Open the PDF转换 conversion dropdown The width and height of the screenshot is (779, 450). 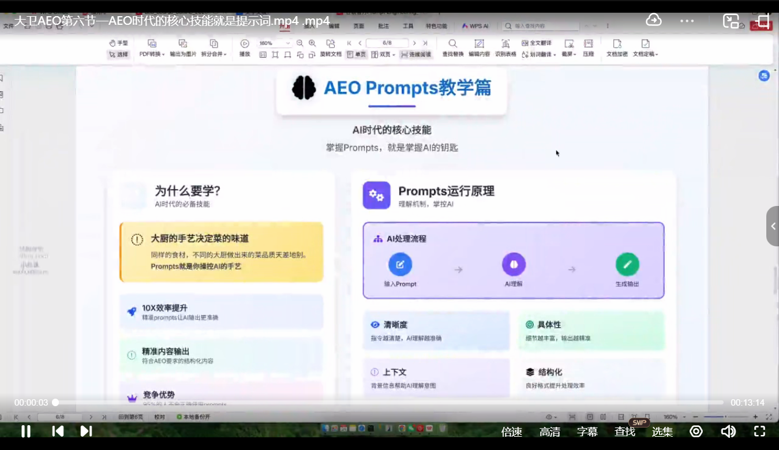[152, 54]
